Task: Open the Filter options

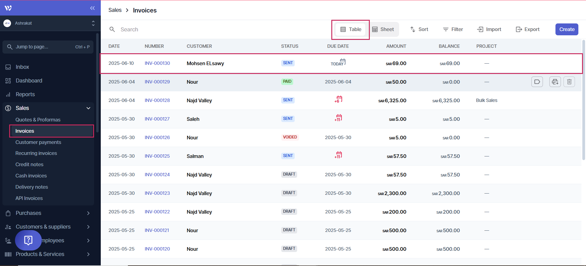Action: coord(453,30)
